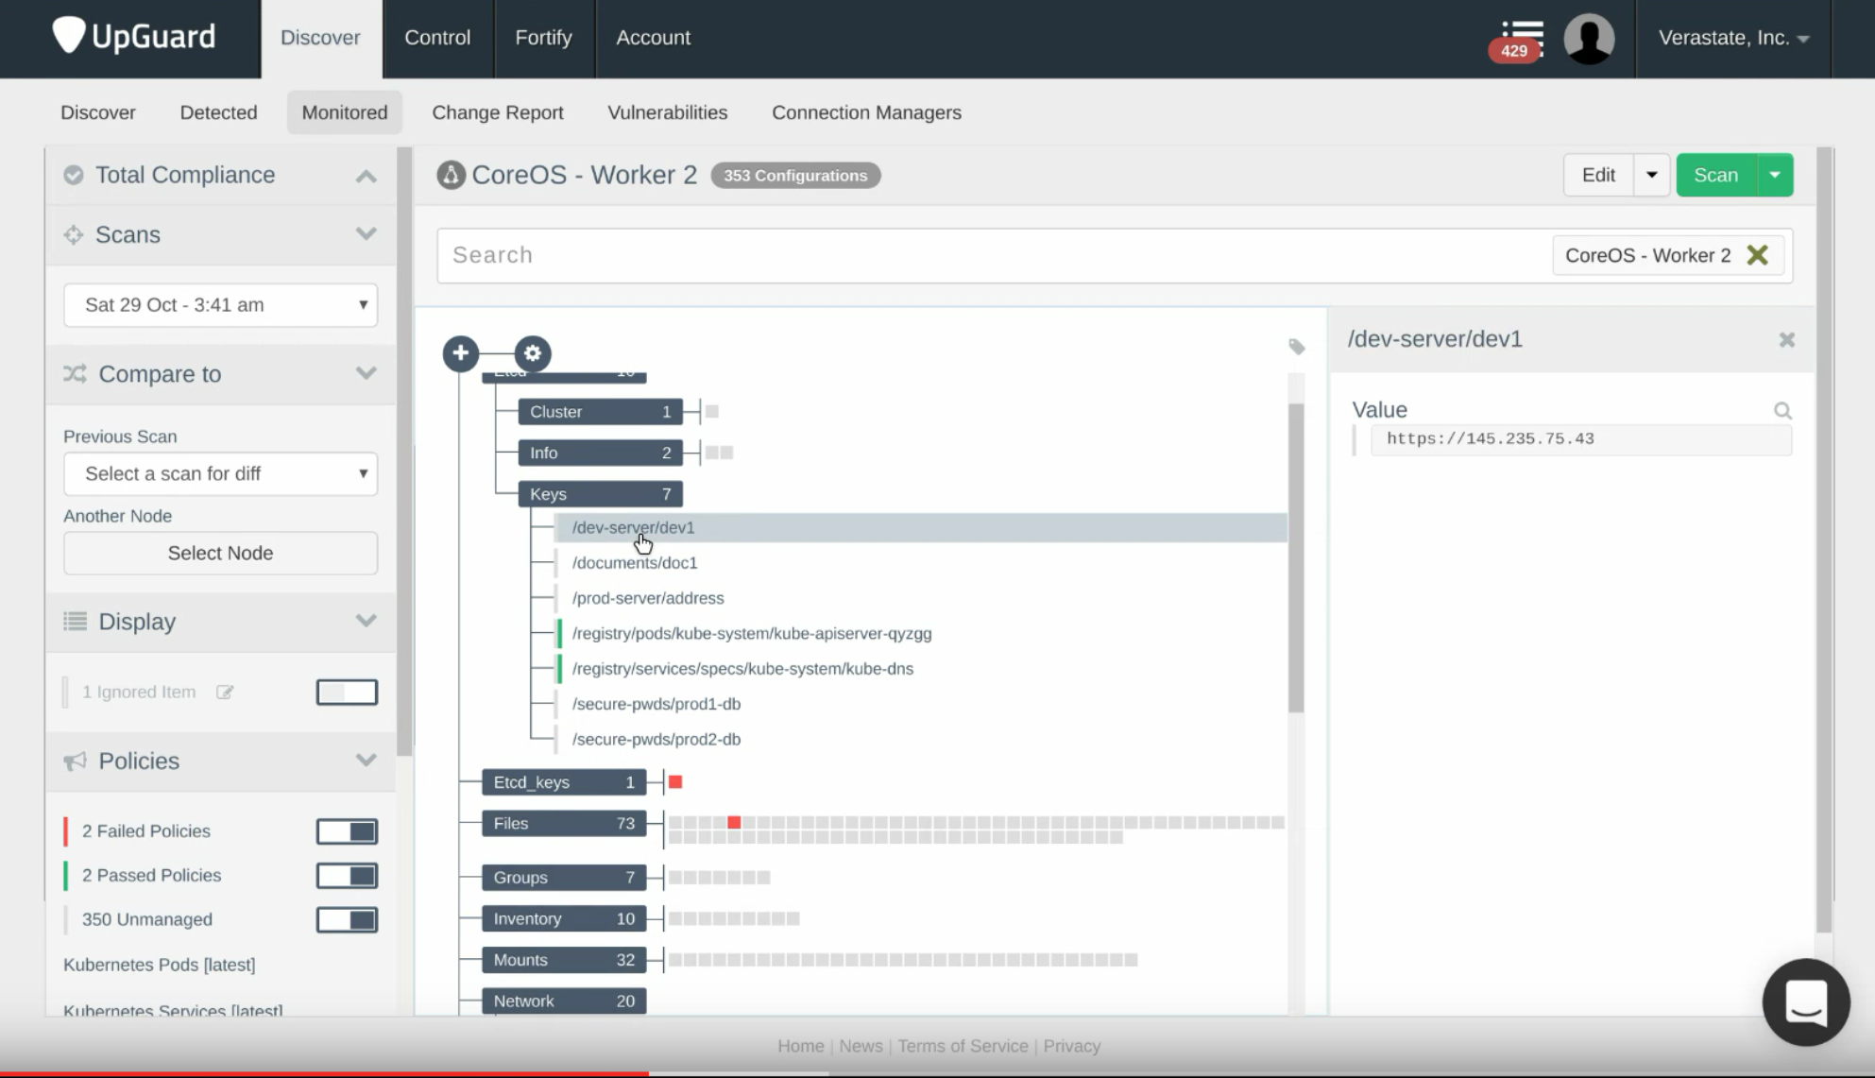Screen dimensions: 1875x1078
Task: Open the scan date dropdown Sat 29 Oct
Action: 220,305
